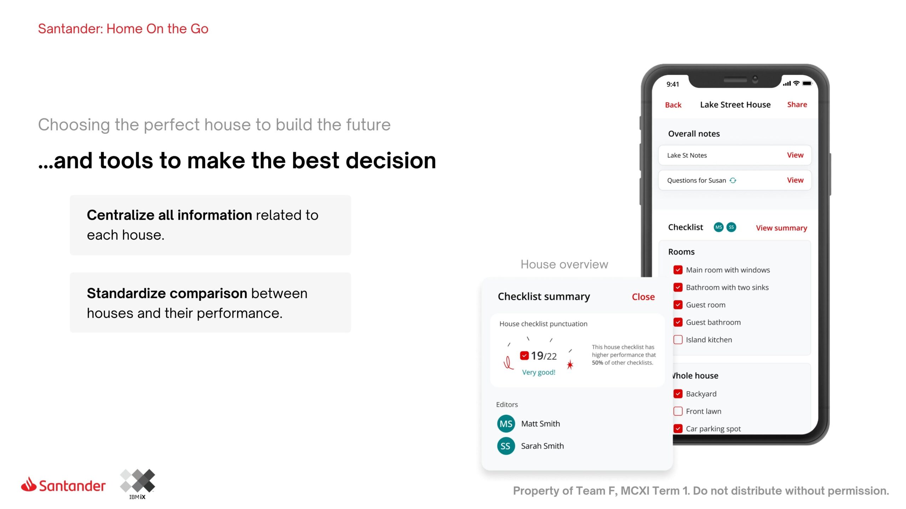Close the Checklist summary panel

click(643, 296)
